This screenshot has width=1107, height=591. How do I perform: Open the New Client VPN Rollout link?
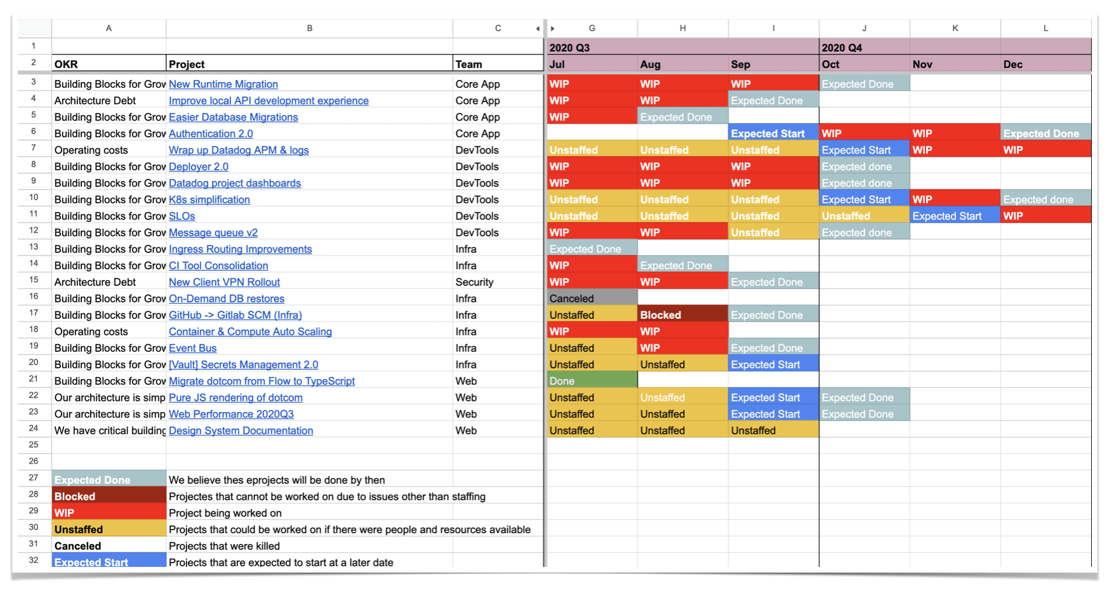tap(224, 282)
